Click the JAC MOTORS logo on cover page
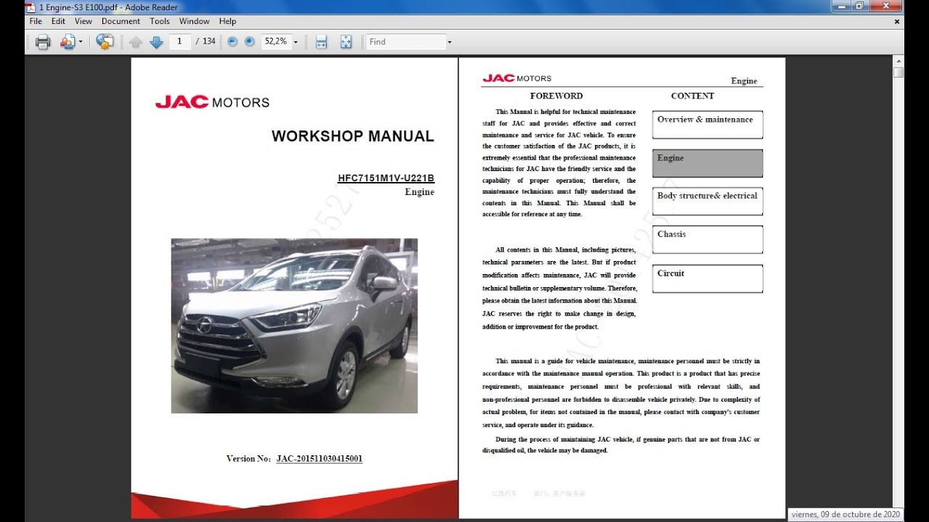 pyautogui.click(x=212, y=102)
